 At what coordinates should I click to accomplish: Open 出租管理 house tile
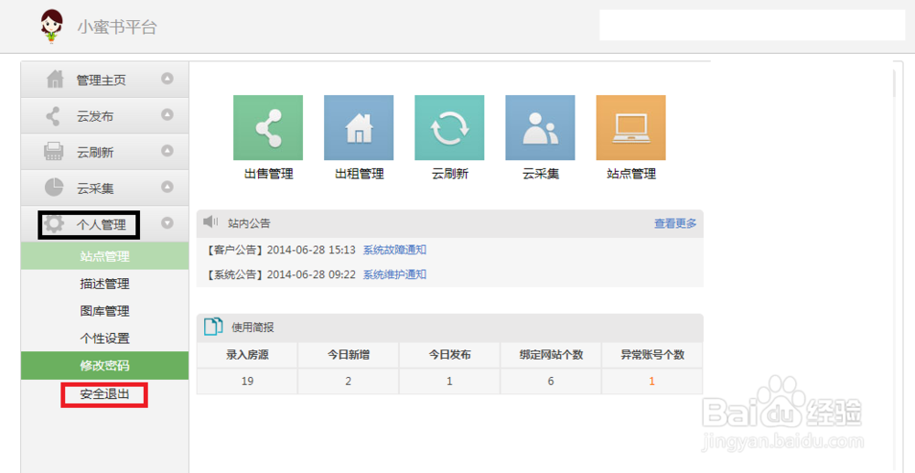[x=359, y=128]
